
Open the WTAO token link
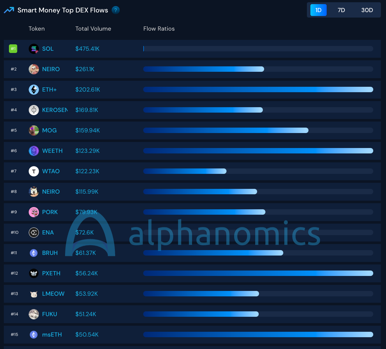tap(51, 171)
